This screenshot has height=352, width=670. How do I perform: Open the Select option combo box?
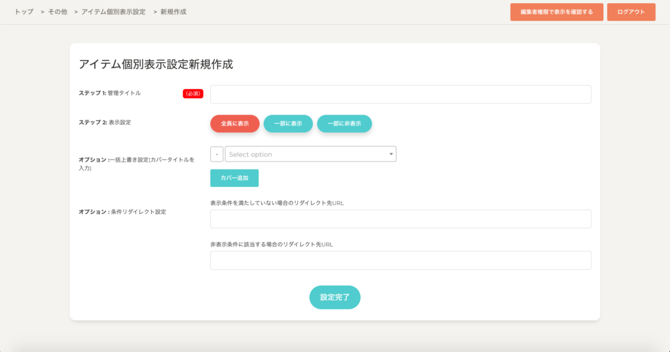(306, 154)
